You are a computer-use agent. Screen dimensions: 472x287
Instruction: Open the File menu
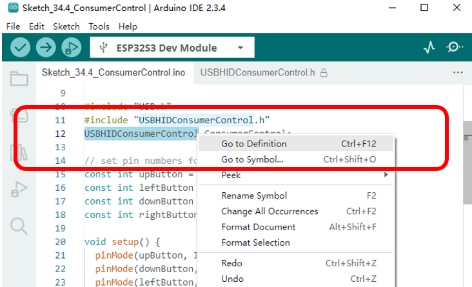14,26
